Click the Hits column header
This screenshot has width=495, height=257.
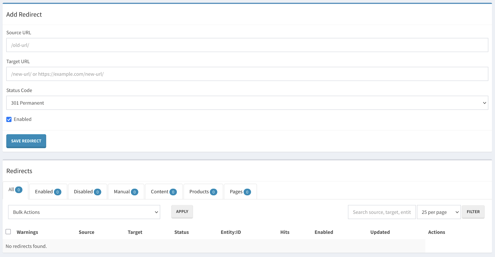pos(285,232)
